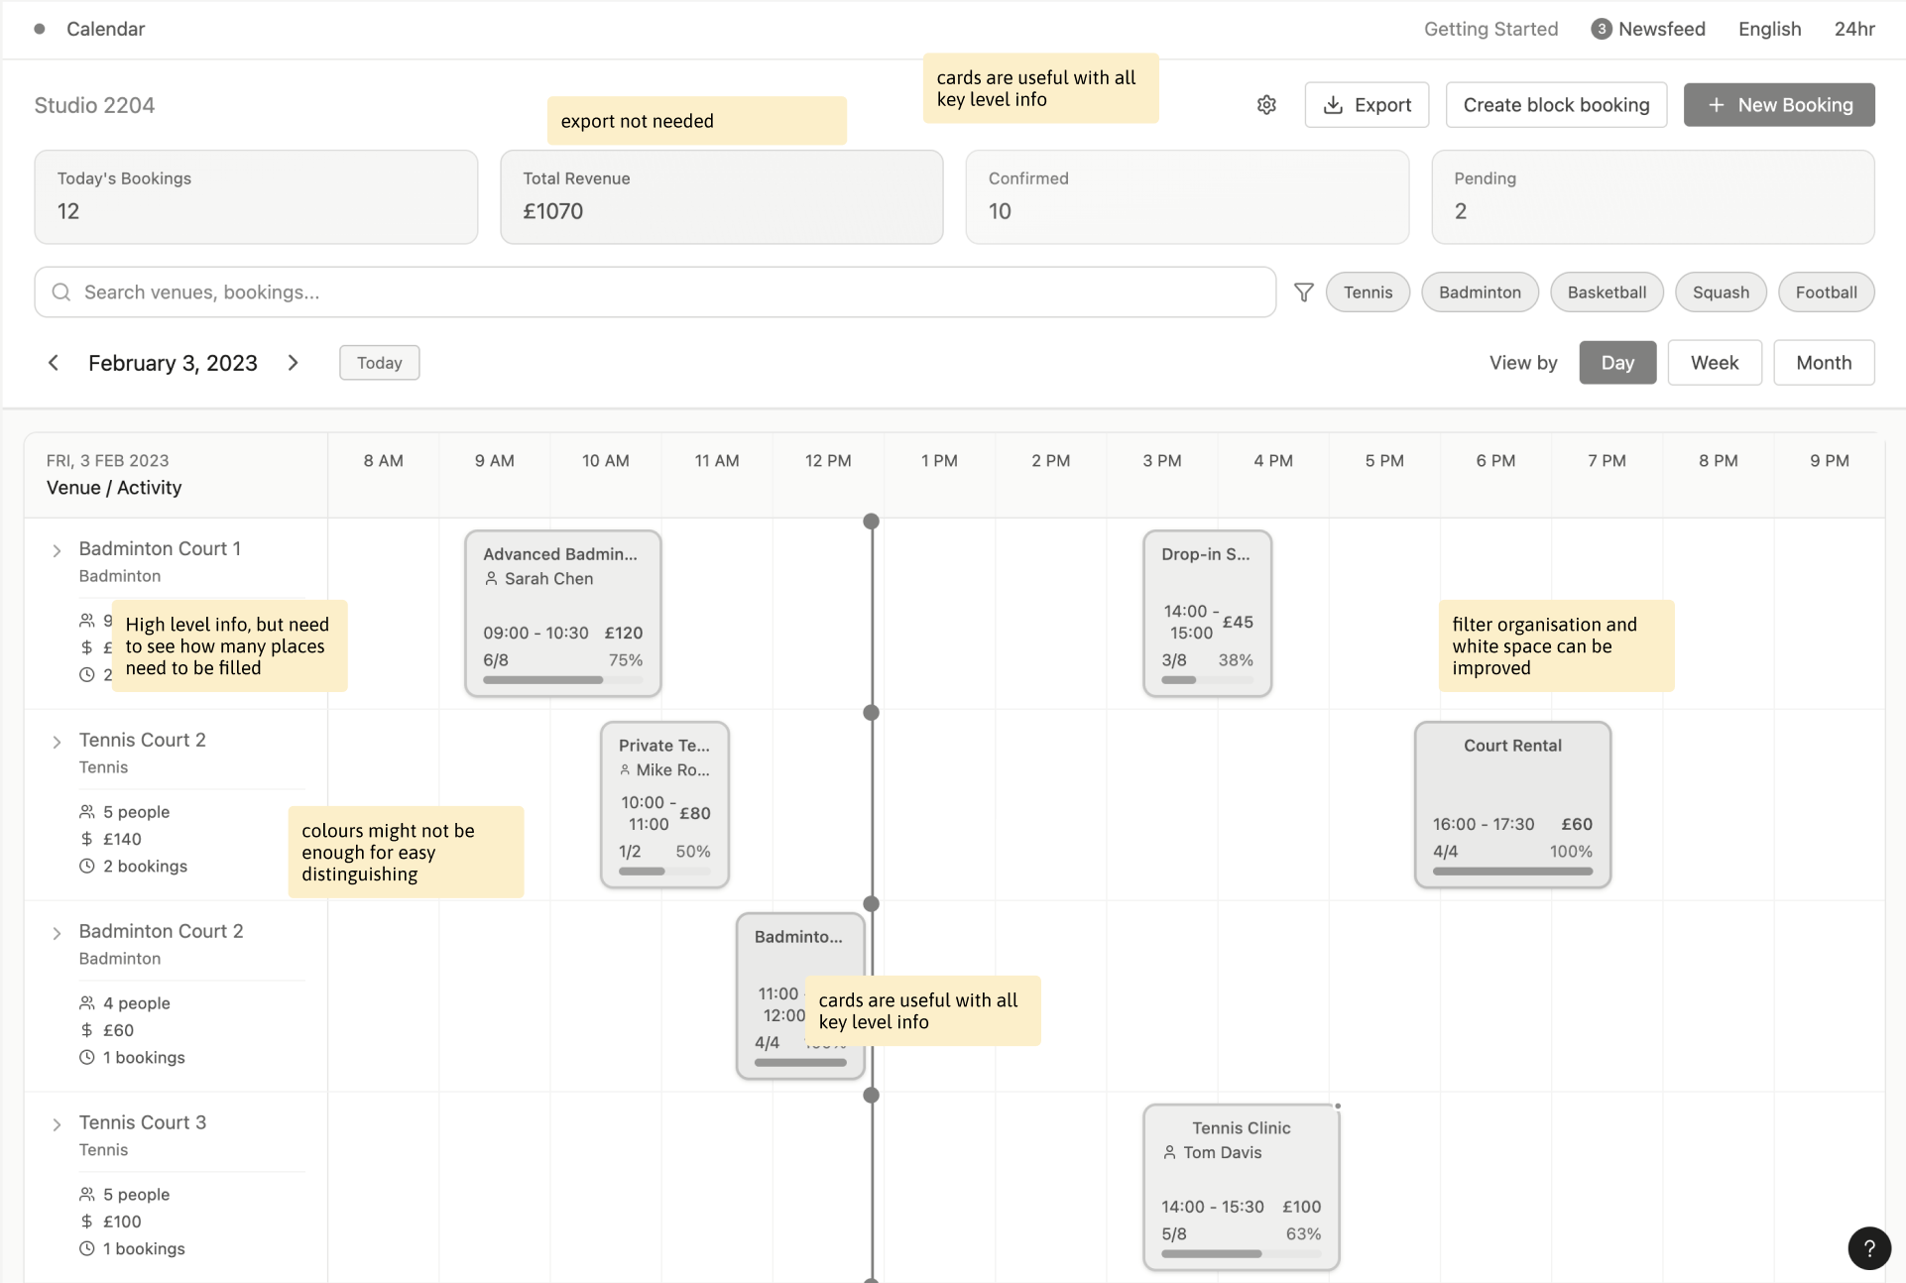Open the help question mark button
Screen dimensions: 1906x1283
tap(1869, 1248)
